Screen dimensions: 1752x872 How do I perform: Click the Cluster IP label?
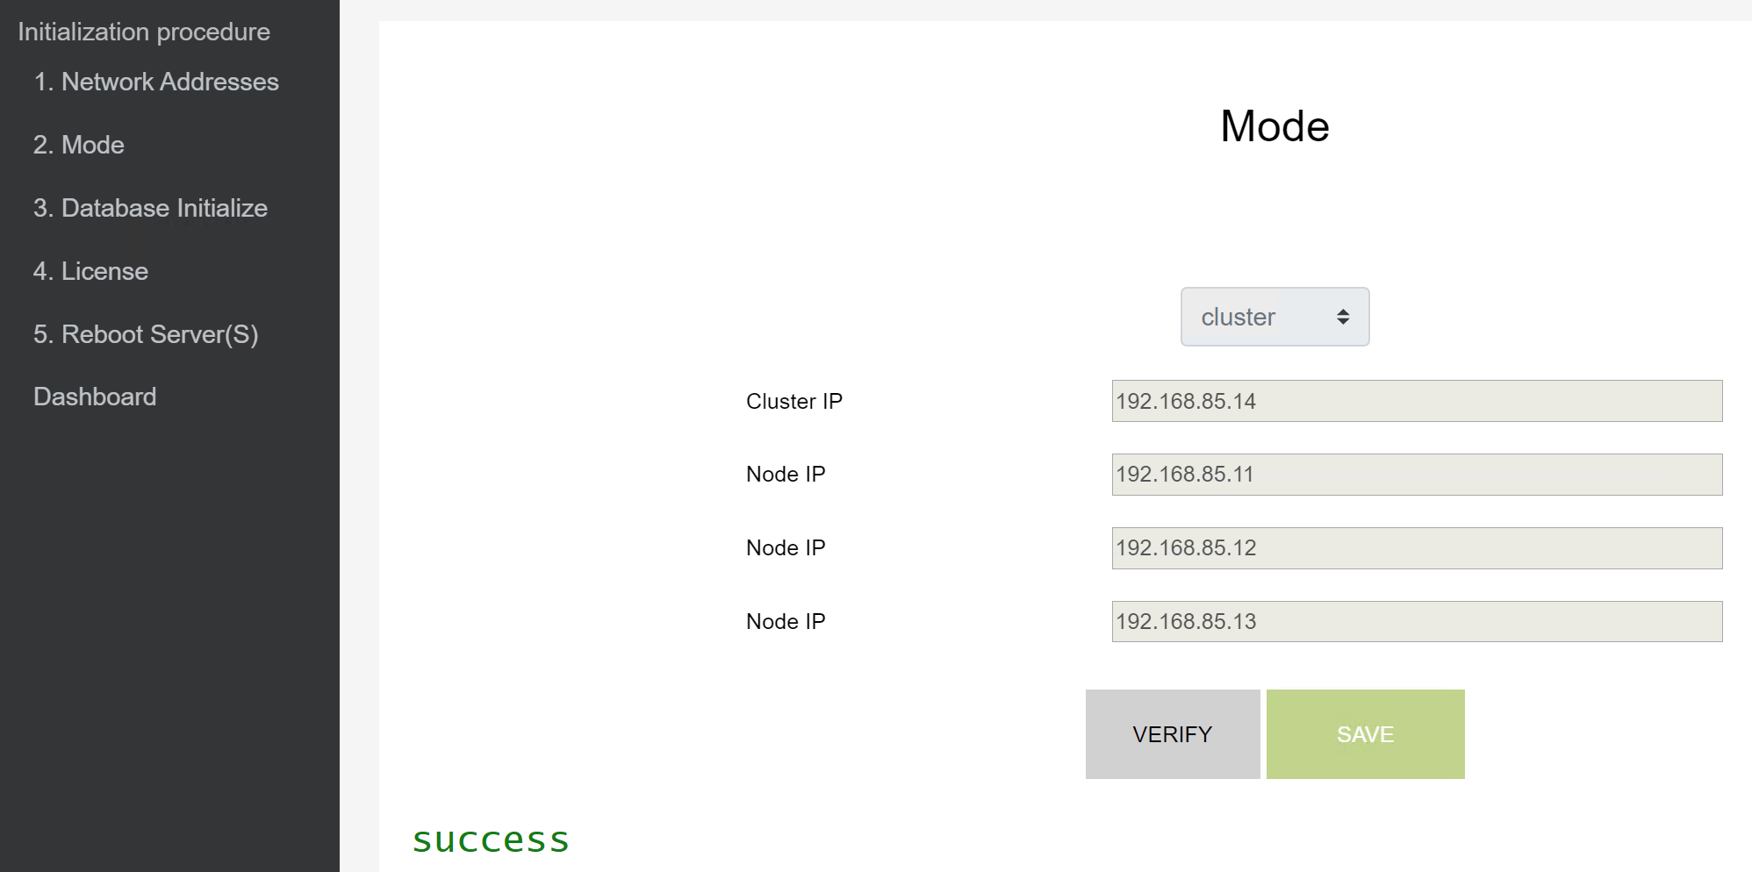click(794, 401)
